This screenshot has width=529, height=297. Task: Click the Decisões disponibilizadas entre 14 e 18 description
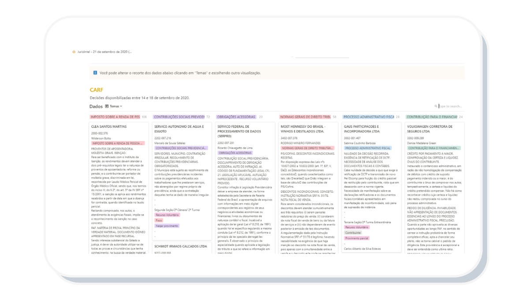tap(139, 98)
